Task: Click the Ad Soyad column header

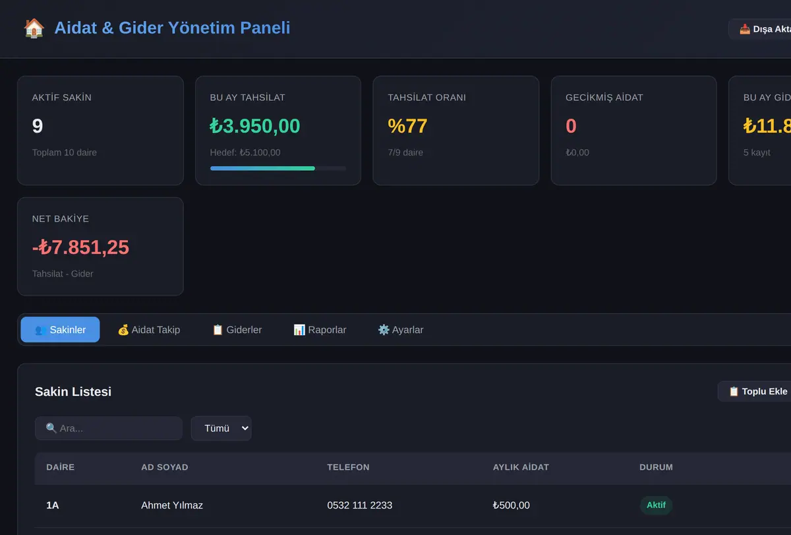Action: click(165, 467)
